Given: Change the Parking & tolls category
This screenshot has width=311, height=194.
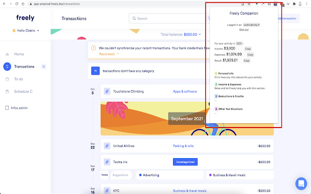Looking at the screenshot, I should click(x=183, y=146).
